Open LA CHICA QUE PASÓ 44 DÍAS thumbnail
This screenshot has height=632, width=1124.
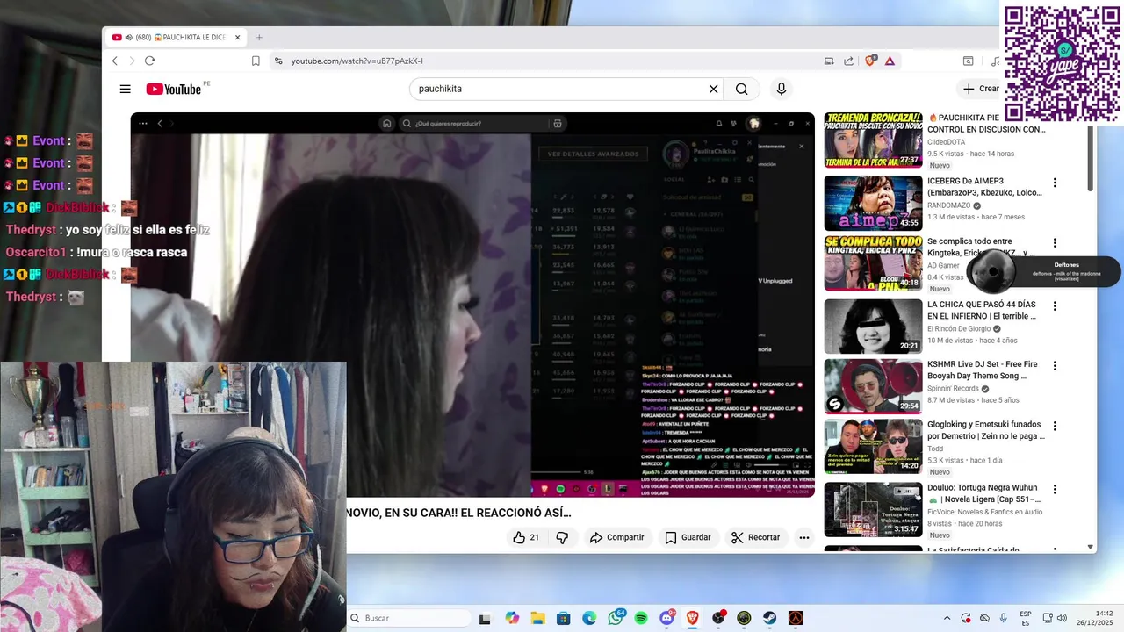[873, 326]
